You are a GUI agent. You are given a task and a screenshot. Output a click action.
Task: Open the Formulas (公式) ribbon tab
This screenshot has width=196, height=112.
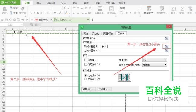click(x=63, y=3)
